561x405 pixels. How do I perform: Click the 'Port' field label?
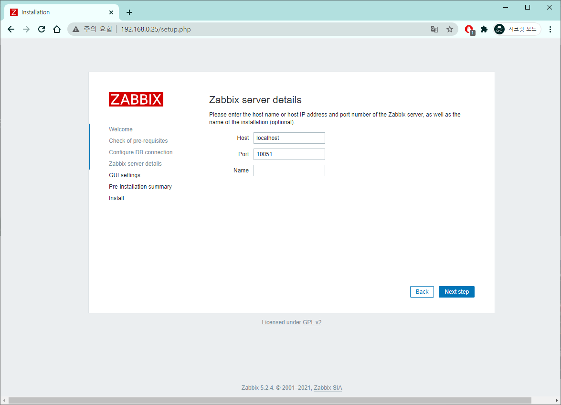pos(243,154)
